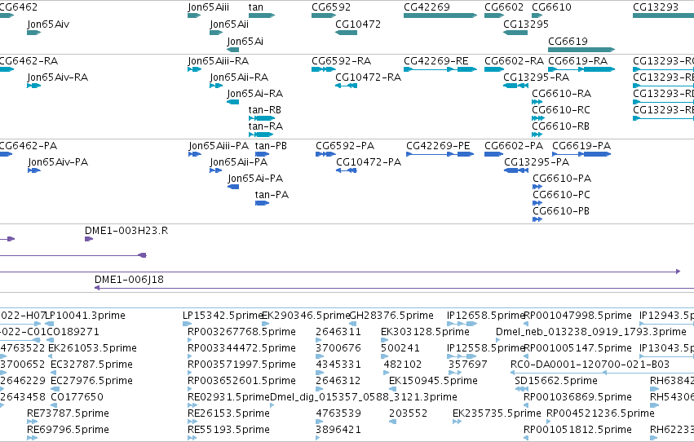This screenshot has height=442, width=694.
Task: Click the CG13295-RA transcript
Action: (x=515, y=86)
